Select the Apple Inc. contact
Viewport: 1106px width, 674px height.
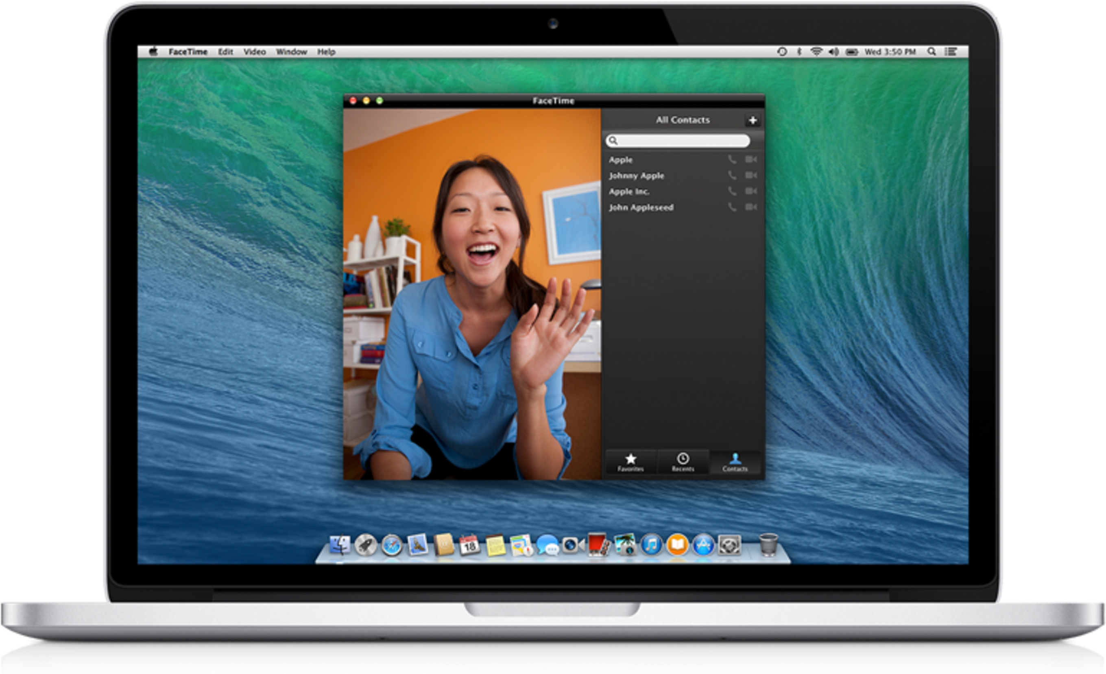683,191
